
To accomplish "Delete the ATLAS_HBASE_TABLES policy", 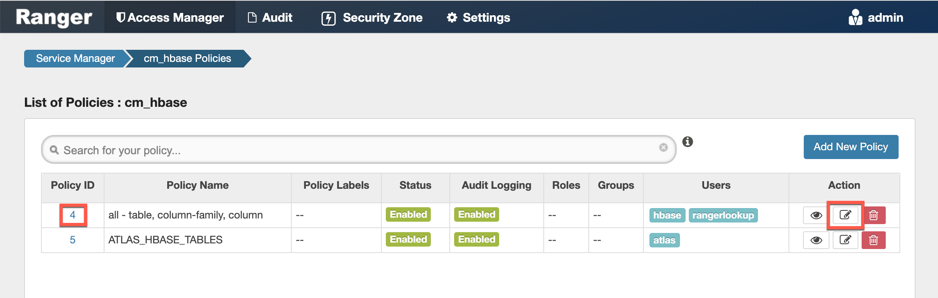I will click(873, 240).
